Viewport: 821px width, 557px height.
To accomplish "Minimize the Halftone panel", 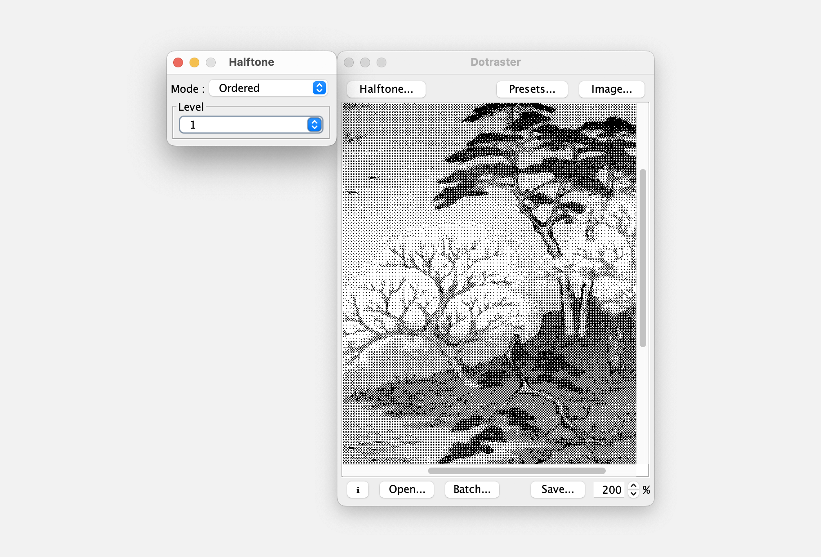I will [194, 62].
